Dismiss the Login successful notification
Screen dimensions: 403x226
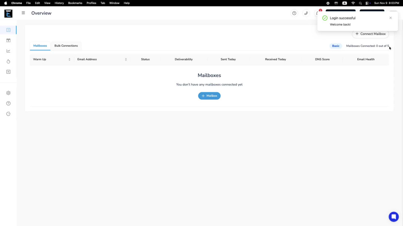pyautogui.click(x=391, y=18)
